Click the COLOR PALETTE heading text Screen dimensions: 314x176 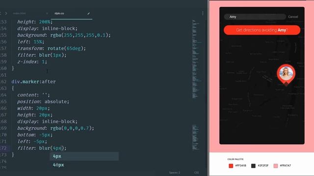tap(235, 159)
